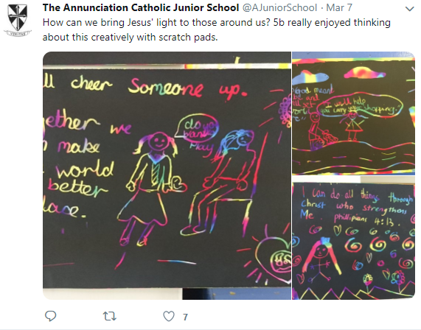Click the smiling heart sun drawing
The image size is (421, 330).
point(271,257)
